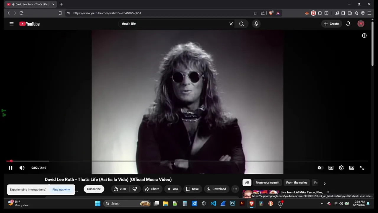Open the player settings gear
378x213 pixels.
click(x=341, y=168)
